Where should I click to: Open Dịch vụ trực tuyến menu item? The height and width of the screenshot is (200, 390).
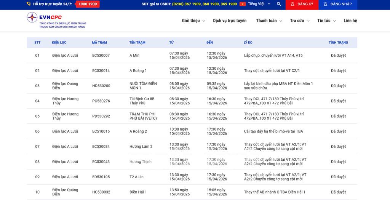[230, 21]
